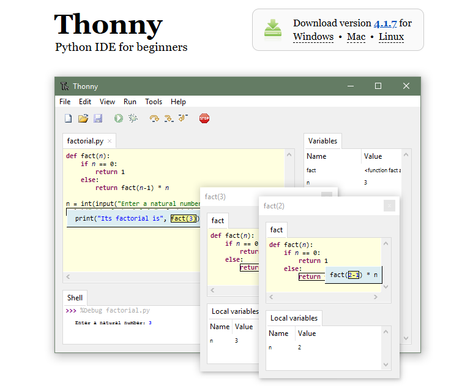Click the version 4.1.7 link
Image resolution: width=462 pixels, height=388 pixels.
(x=385, y=23)
